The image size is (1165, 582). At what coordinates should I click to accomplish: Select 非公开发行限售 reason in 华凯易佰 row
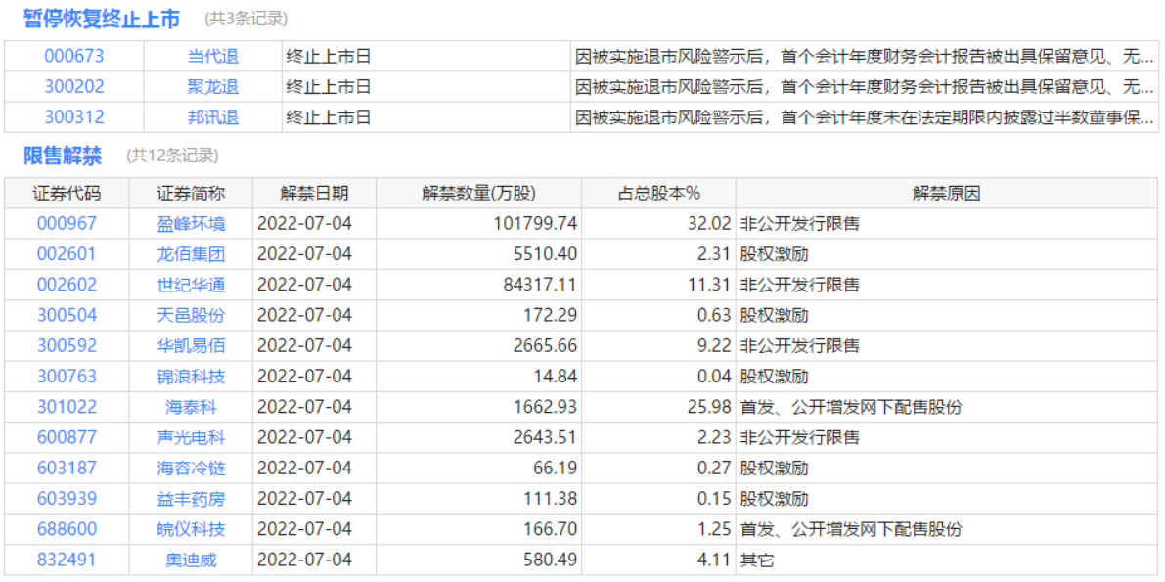click(947, 345)
